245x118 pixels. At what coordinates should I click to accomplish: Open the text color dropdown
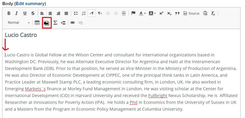142,13
